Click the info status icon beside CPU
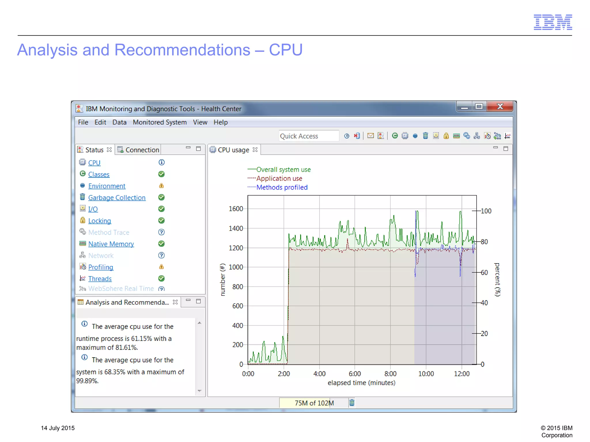Viewport: 590px width, 442px height. [162, 162]
